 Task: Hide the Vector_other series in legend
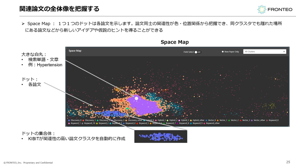tap(258, 120)
